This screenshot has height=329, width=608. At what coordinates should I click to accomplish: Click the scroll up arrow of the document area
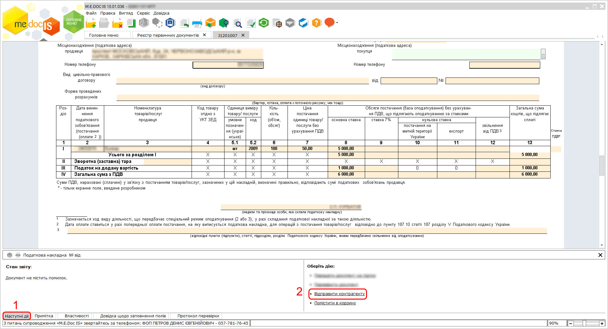[602, 44]
